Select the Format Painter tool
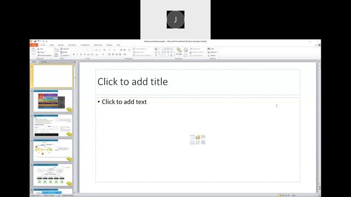Screen dimensions: 351x197 pos(44,55)
